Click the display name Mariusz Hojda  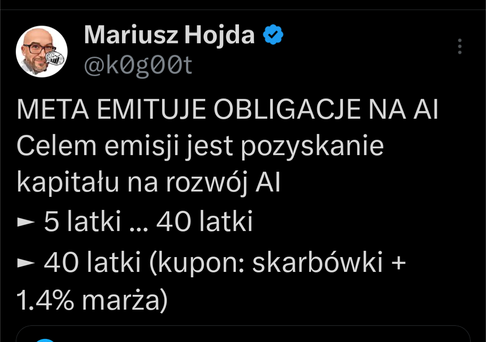pos(169,35)
